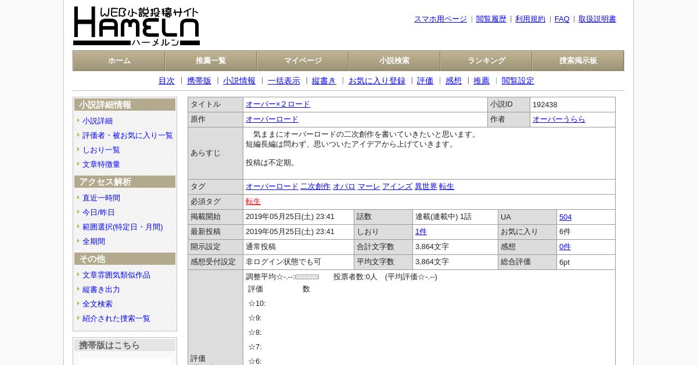Open 評価者・被お気に入り一覧 in the sidebar
The width and height of the screenshot is (697, 365).
click(128, 136)
